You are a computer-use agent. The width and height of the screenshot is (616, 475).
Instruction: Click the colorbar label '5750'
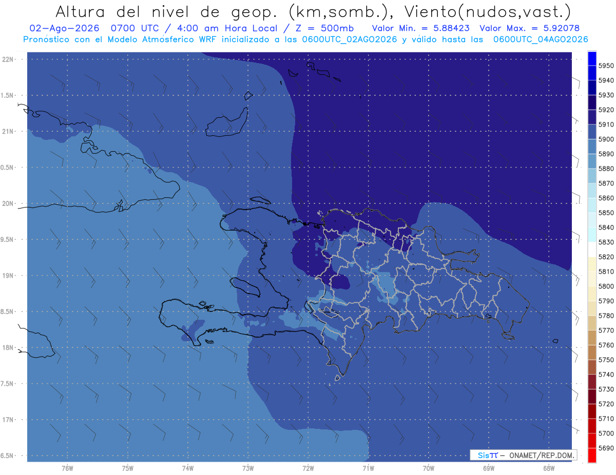pos(606,360)
